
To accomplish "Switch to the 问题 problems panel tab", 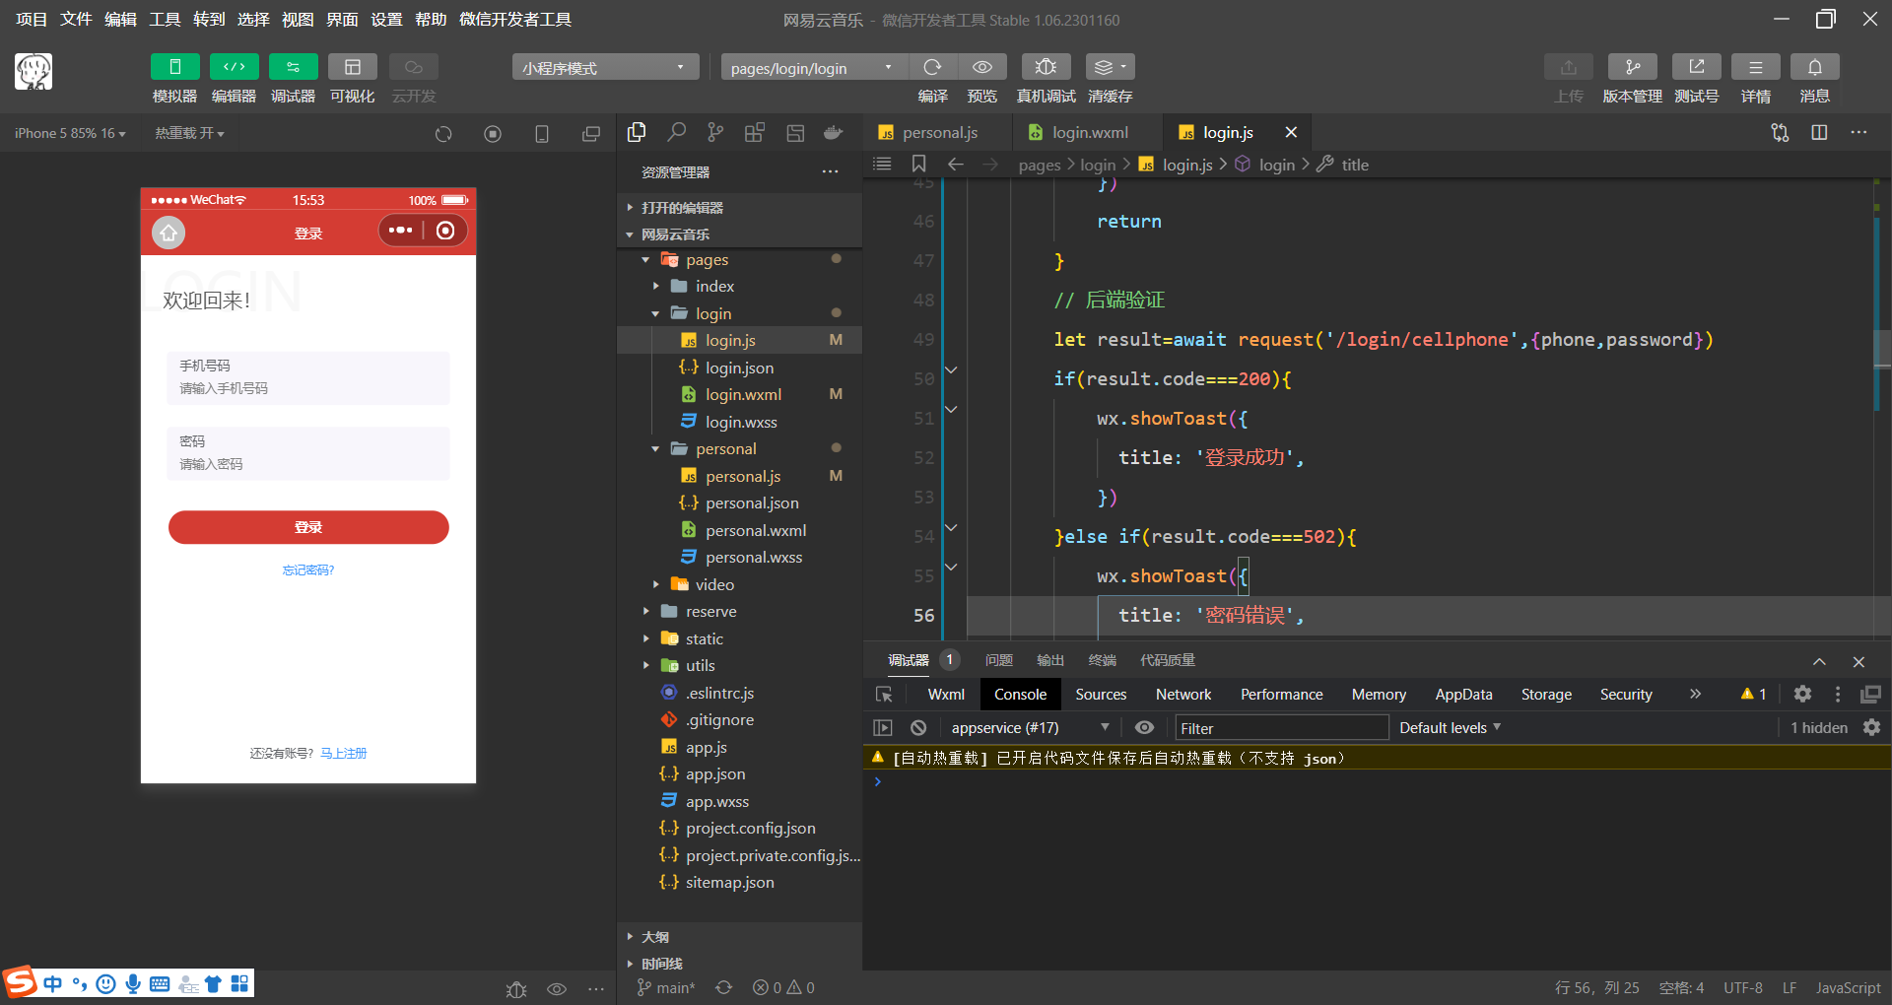I will tap(998, 660).
